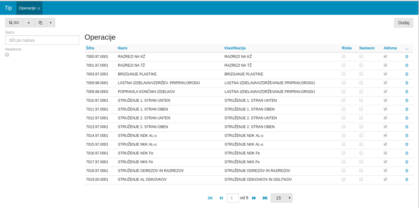Screen dimensions: 419x208
Task: Toggle the Neaktivne checkbox
Action: tap(7, 55)
